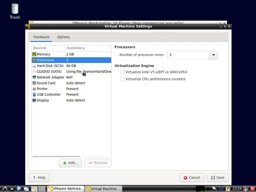Select 'Using file /home/retard/Dow' summary
Image resolution: width=256 pixels, height=192 pixels.
pos(89,71)
